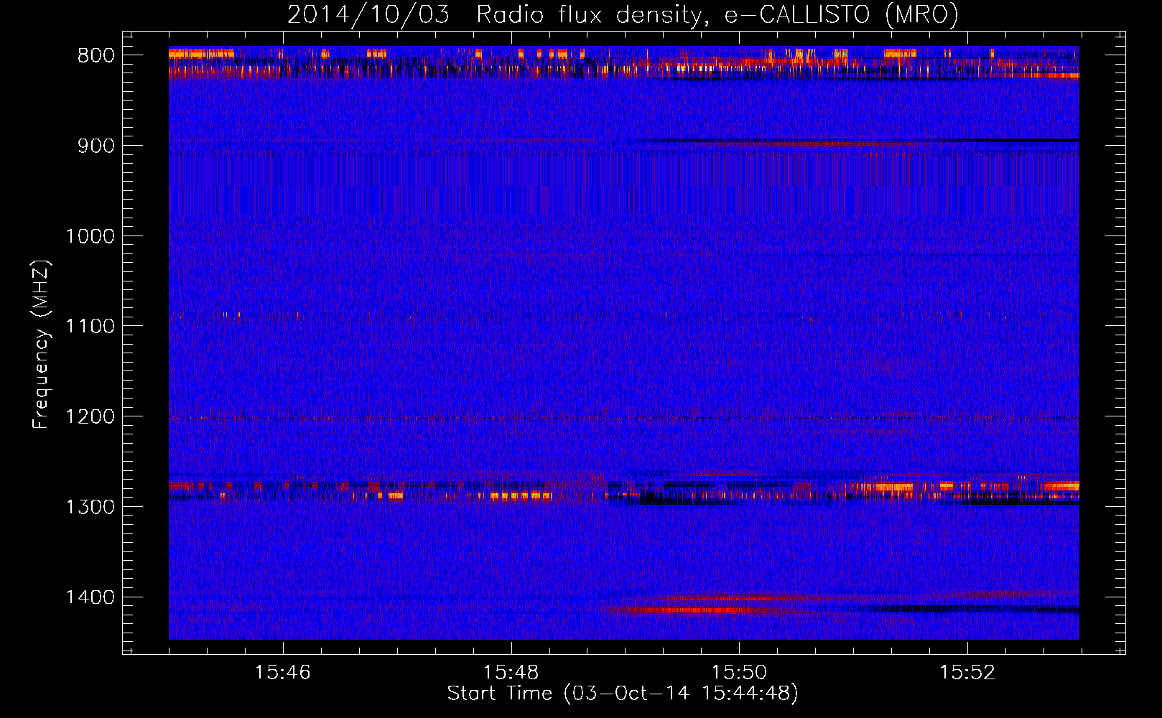Click the 1300 frequency tick label

(90, 507)
